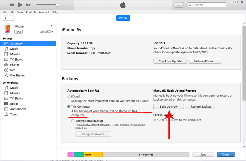Viewport: 246px width, 161px height.
Task: Click the pink storage bar segment
Action: click(71, 155)
